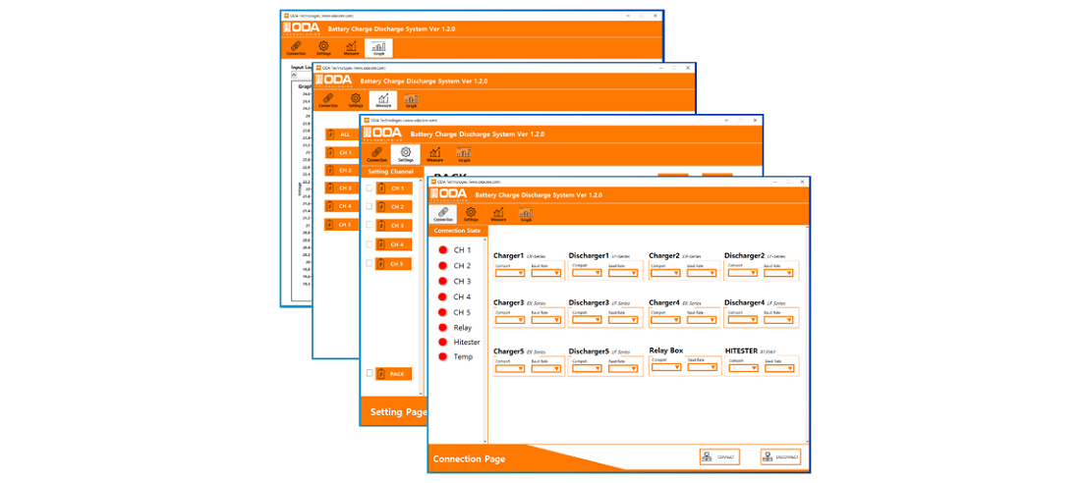The width and height of the screenshot is (1081, 483).
Task: Tick the CH 5 checkbox in Setting Channel
Action: point(369,263)
